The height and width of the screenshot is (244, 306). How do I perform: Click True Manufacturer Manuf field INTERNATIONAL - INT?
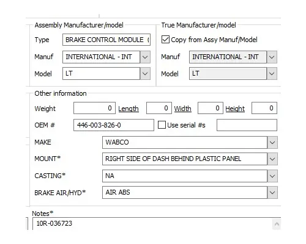[228, 57]
